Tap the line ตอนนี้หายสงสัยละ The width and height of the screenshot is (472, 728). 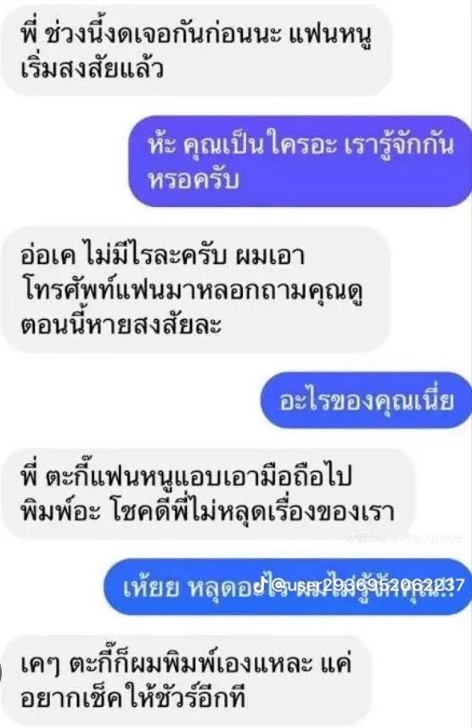(121, 324)
